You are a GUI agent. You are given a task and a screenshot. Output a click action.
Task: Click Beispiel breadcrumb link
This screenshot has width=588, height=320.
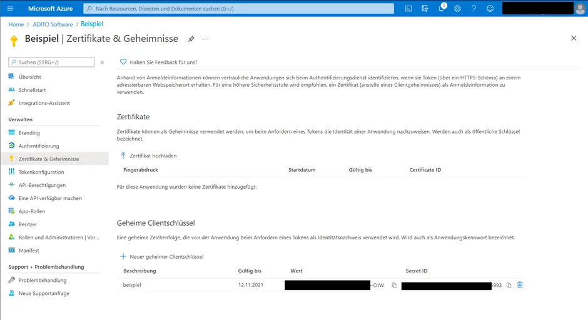click(x=92, y=24)
